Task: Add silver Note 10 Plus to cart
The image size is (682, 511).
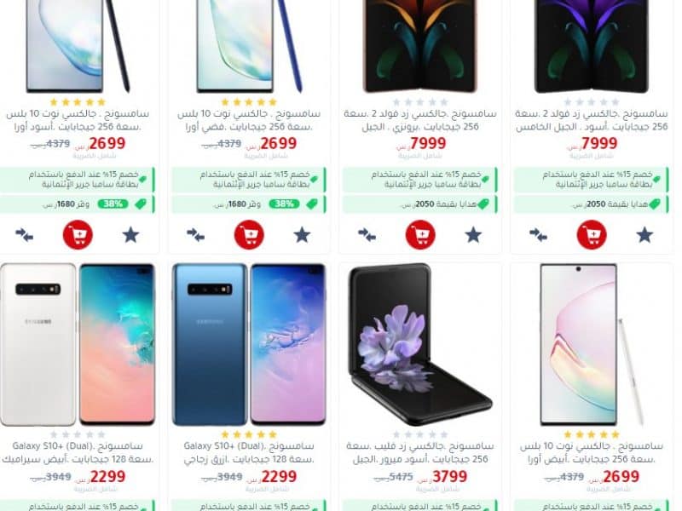Action: [249, 235]
